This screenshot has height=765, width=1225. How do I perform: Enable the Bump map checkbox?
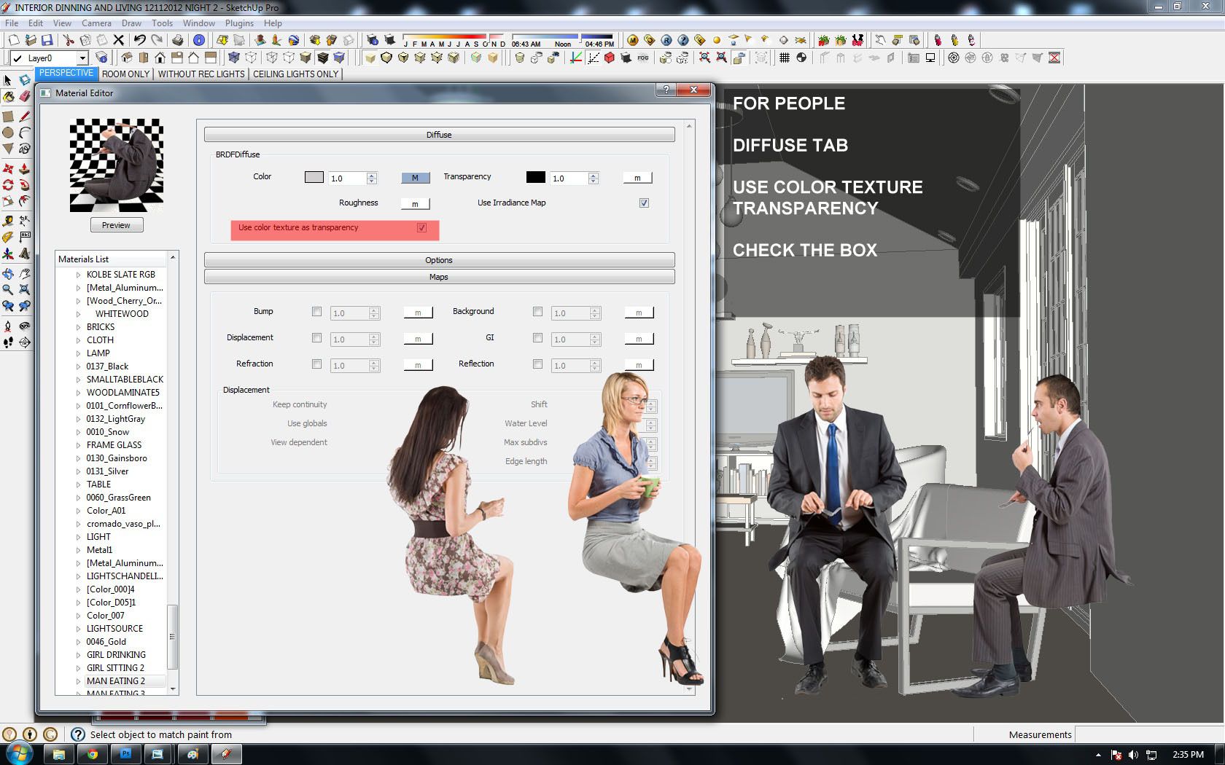(x=316, y=312)
